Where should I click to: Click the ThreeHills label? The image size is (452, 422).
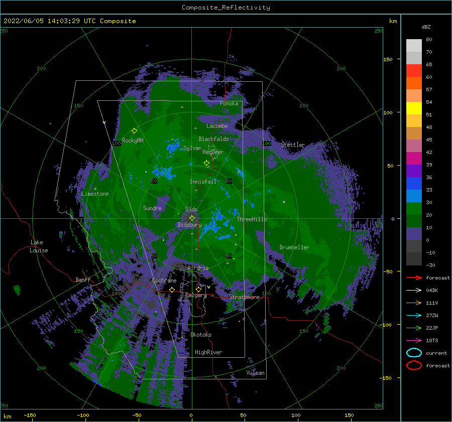[x=252, y=219]
